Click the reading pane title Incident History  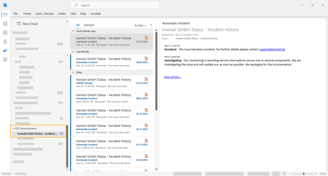click(200, 29)
